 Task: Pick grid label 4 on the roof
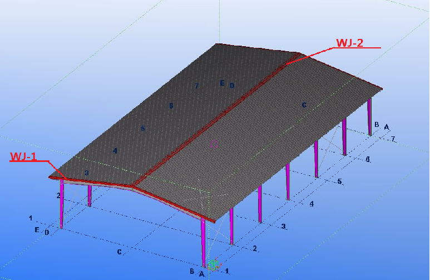click(115, 151)
